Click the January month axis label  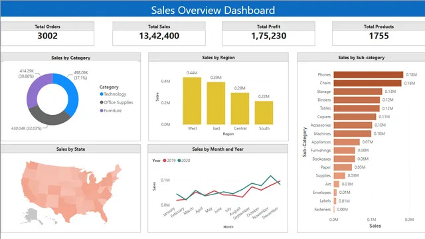(x=169, y=212)
